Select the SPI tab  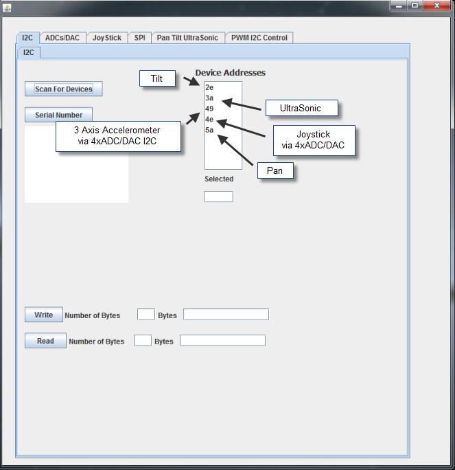[x=140, y=38]
